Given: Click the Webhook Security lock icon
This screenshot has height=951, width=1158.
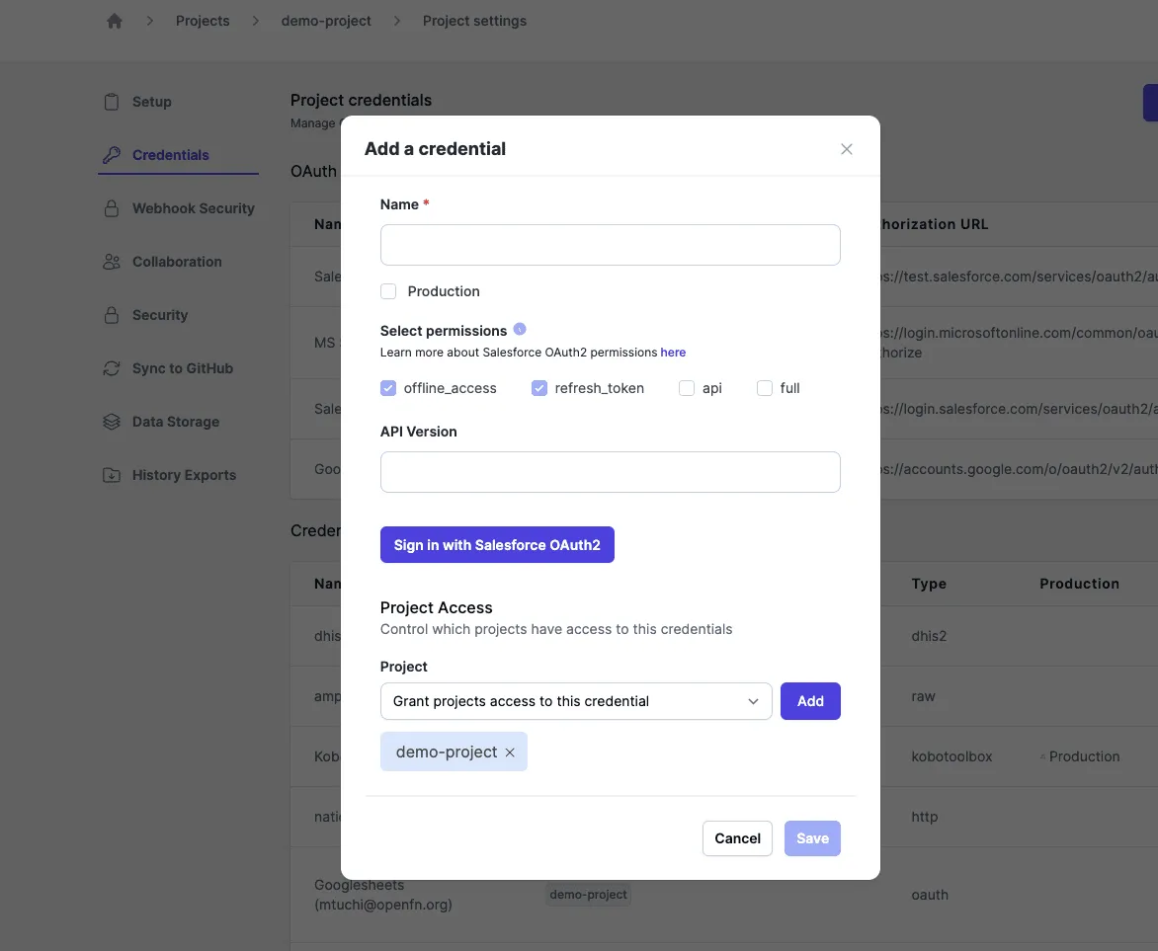Looking at the screenshot, I should (x=112, y=208).
